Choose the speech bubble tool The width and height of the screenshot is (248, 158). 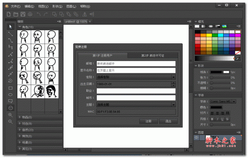10,101
